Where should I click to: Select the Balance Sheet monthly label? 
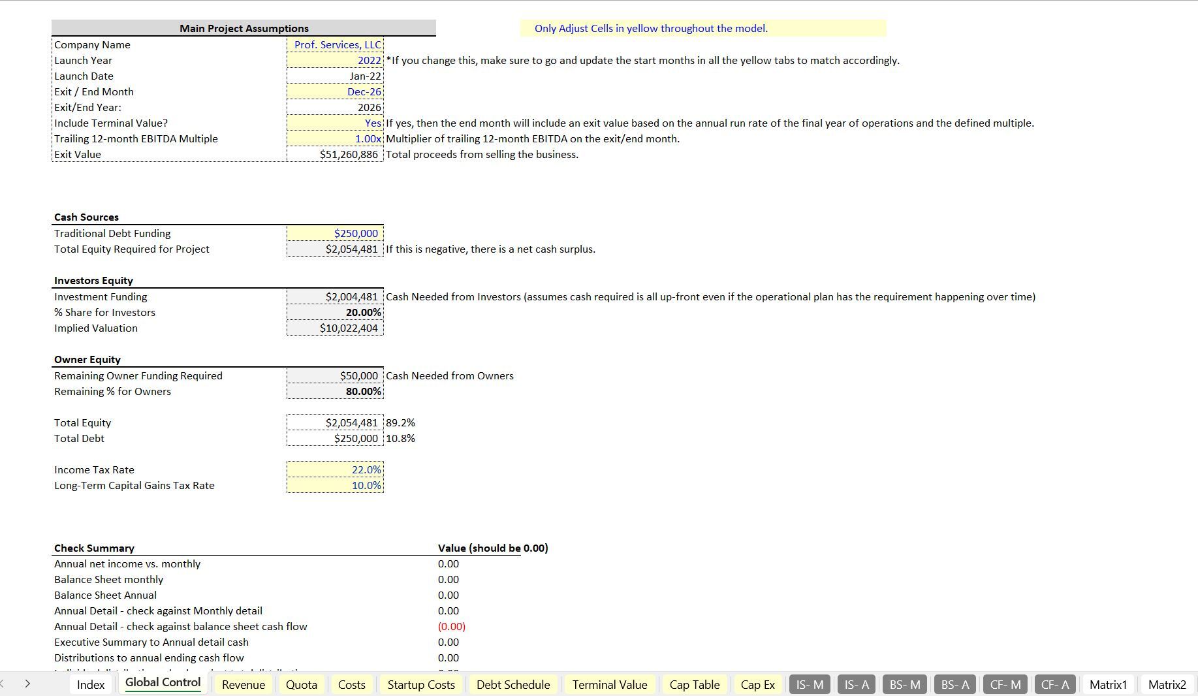[x=108, y=579]
